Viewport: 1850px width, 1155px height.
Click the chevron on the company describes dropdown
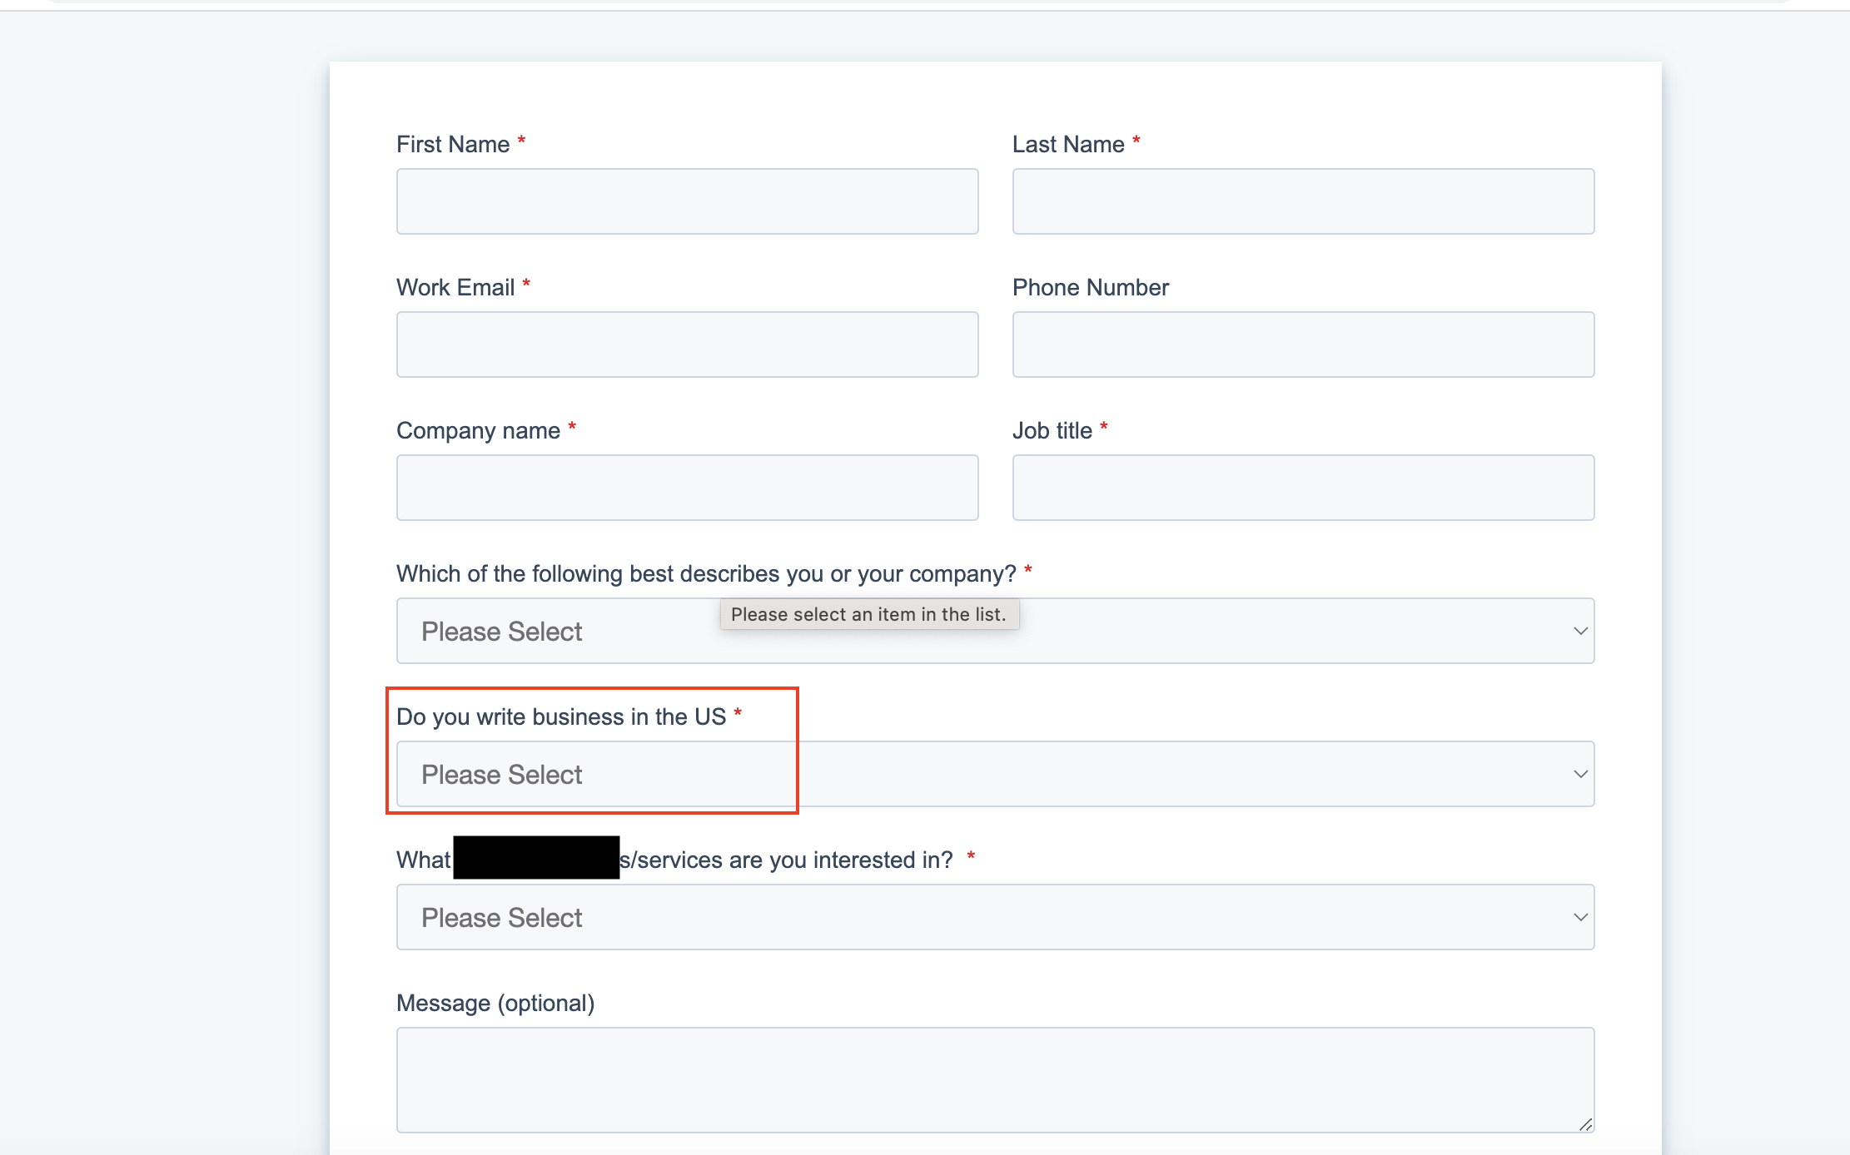coord(1580,631)
